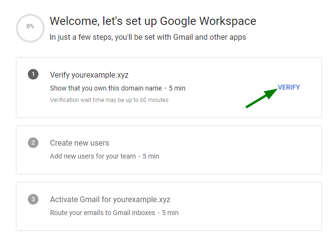Image resolution: width=335 pixels, height=239 pixels.
Task: Click the 'In just a few steps' subtitle
Action: [148, 37]
